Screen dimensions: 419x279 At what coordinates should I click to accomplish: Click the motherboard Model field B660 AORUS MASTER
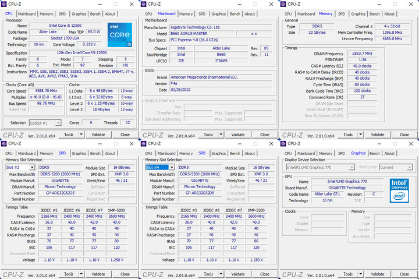(202, 33)
